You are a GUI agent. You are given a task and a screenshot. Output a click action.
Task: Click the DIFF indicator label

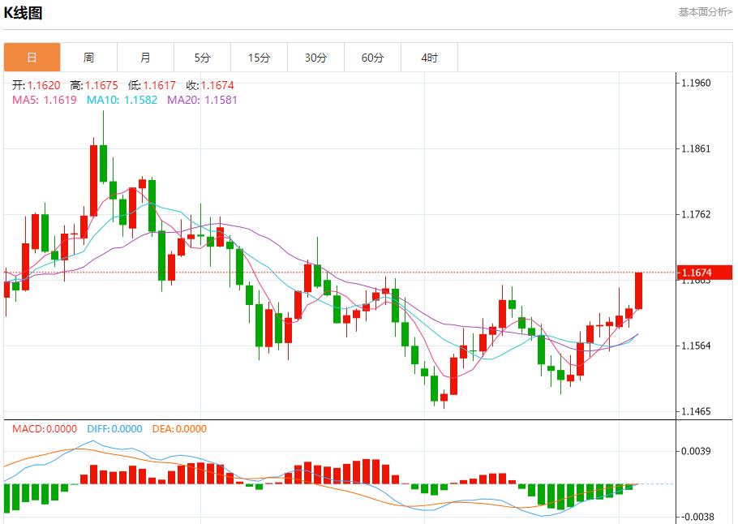113,429
